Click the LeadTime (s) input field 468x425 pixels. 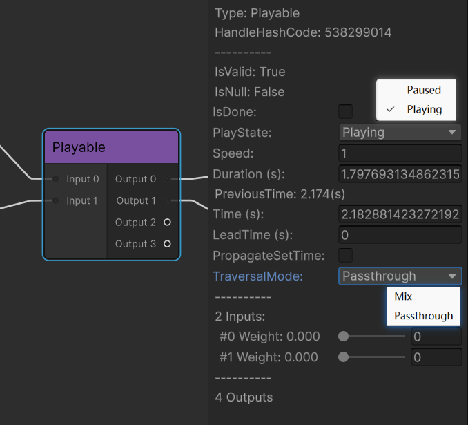click(400, 235)
